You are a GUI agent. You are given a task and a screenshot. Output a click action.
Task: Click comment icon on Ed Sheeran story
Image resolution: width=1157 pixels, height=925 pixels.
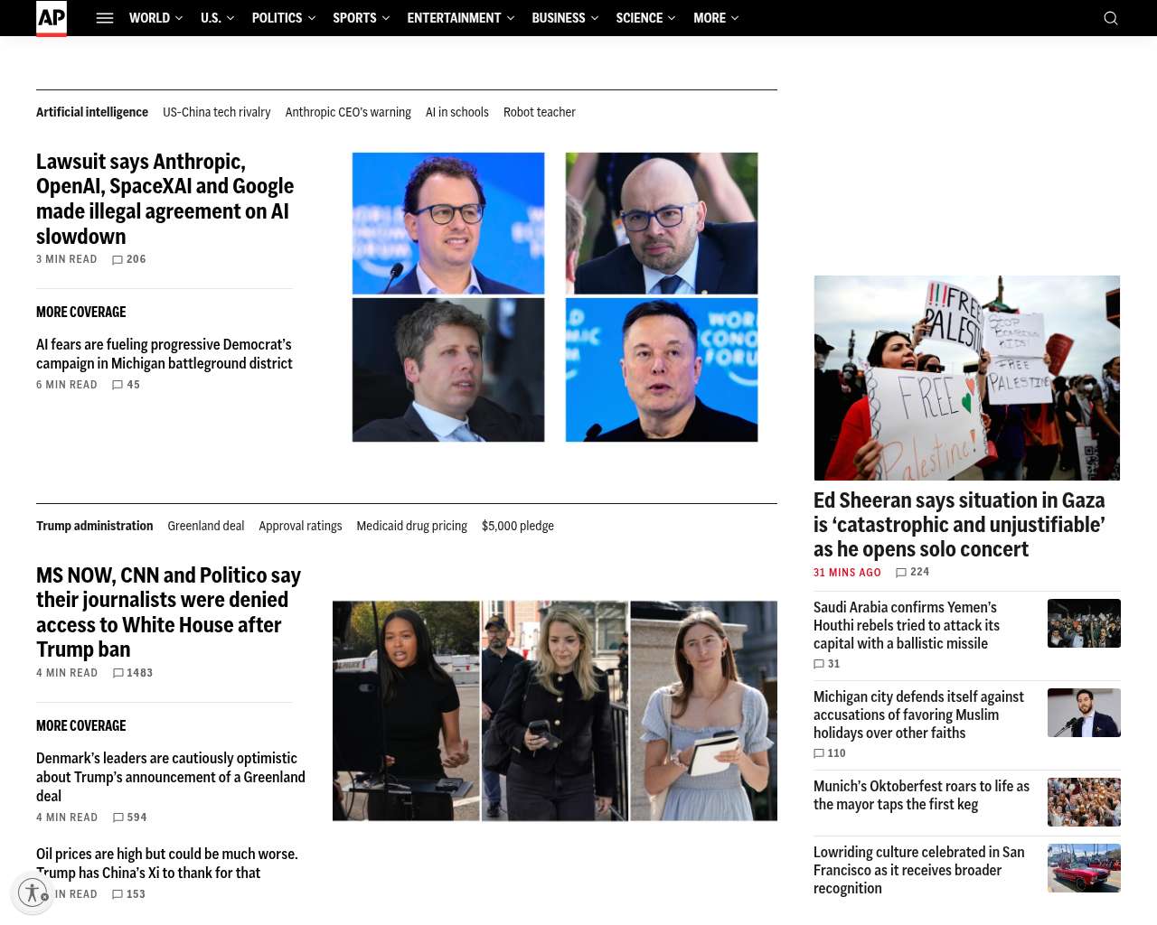point(901,573)
